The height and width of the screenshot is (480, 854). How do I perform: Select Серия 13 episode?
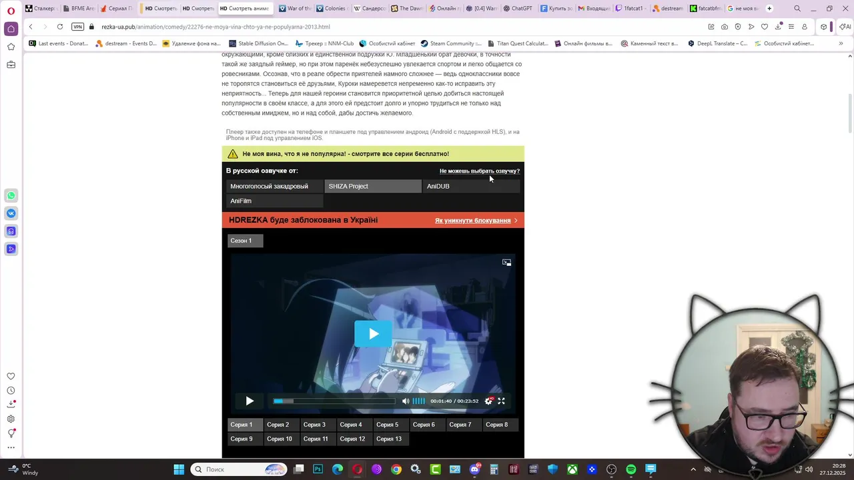click(x=392, y=439)
